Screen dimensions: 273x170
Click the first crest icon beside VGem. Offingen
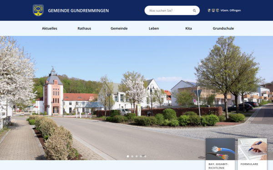(209, 10)
